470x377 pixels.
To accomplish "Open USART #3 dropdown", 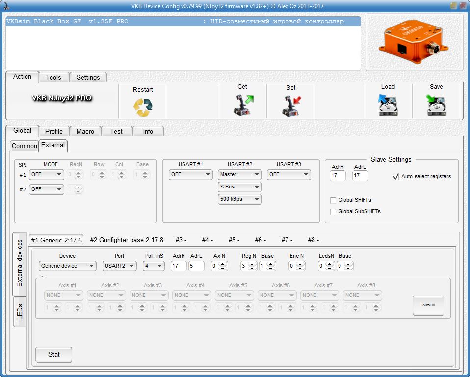I will coord(289,175).
